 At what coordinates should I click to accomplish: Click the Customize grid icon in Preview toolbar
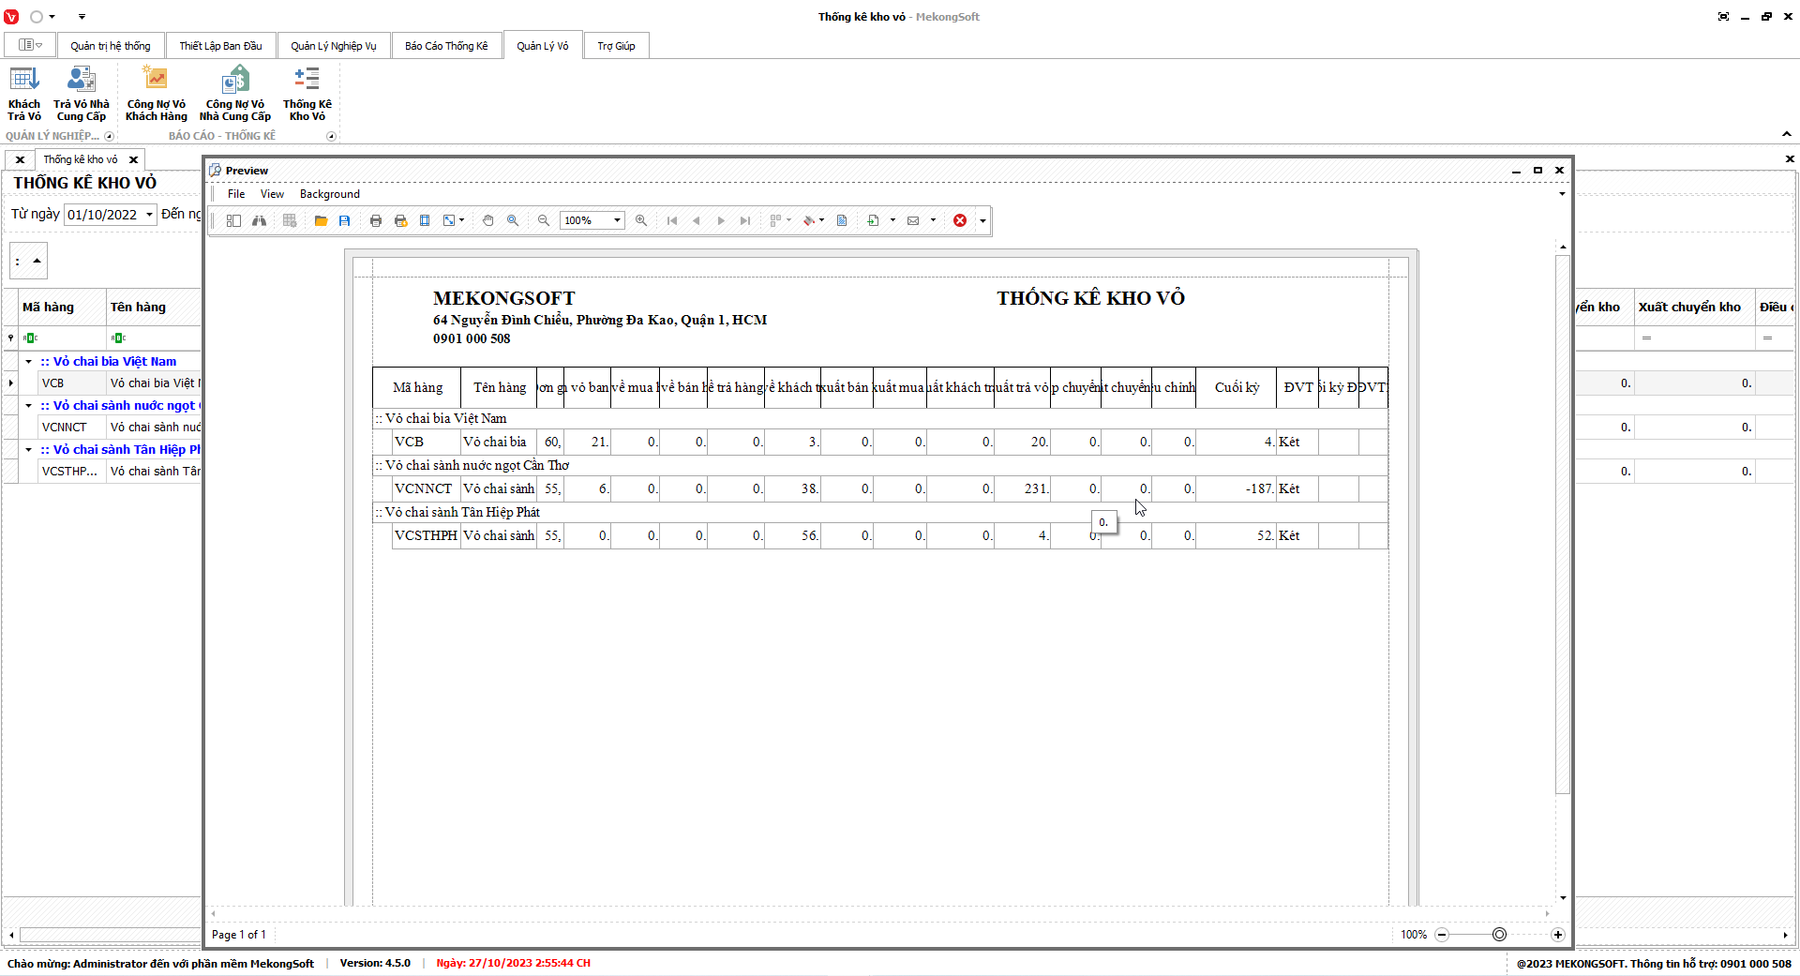pos(290,220)
